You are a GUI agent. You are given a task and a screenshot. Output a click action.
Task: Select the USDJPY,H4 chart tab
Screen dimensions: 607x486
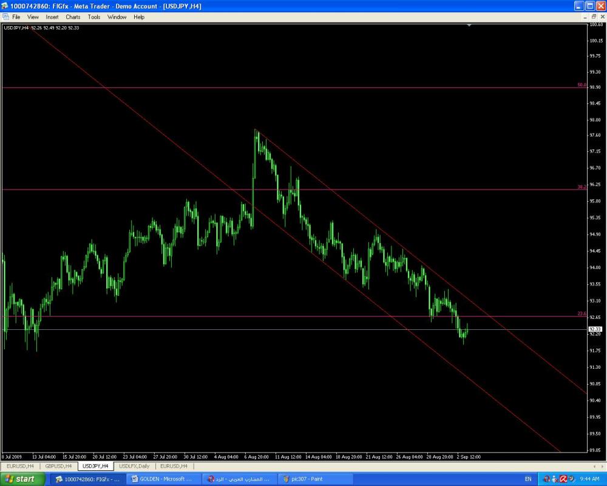click(95, 466)
